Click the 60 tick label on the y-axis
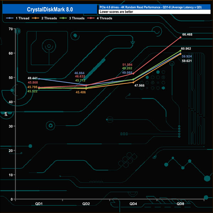Screen dimensions: 213x213 (10, 53)
